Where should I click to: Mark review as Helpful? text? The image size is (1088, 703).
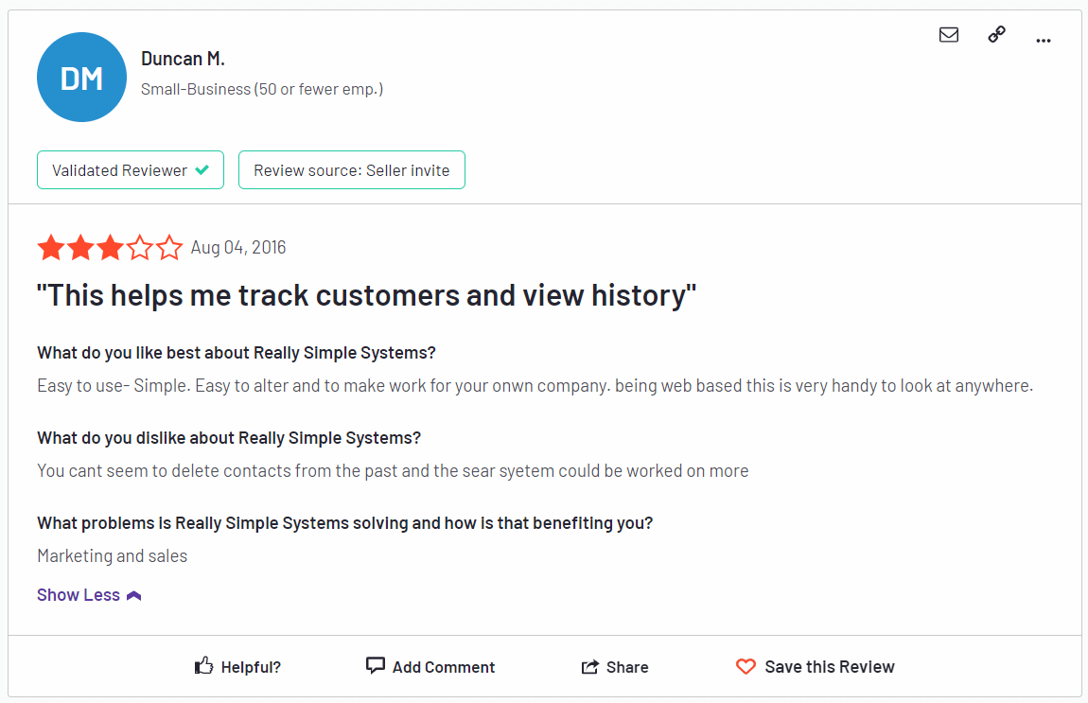point(251,667)
